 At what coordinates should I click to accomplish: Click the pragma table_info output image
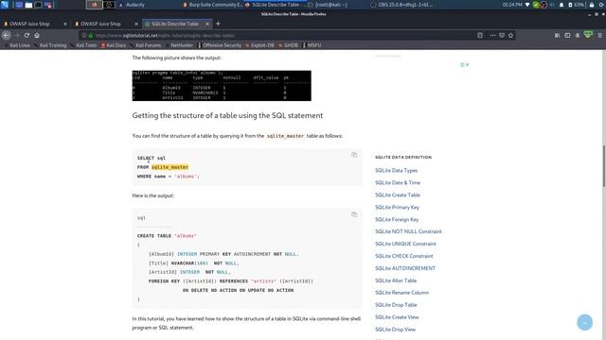(222, 86)
